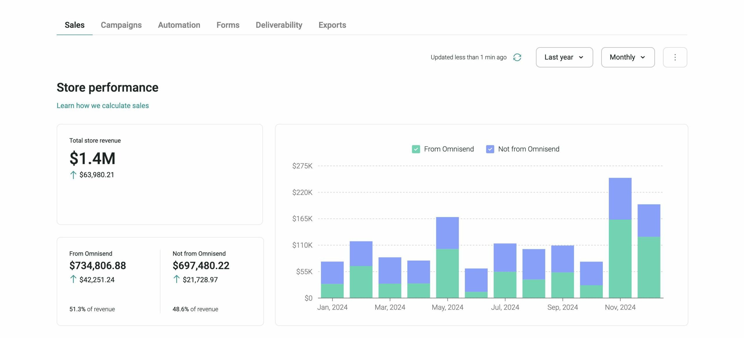Open the Monthly interval dropdown
Image resolution: width=744 pixels, height=338 pixels.
pyautogui.click(x=628, y=57)
